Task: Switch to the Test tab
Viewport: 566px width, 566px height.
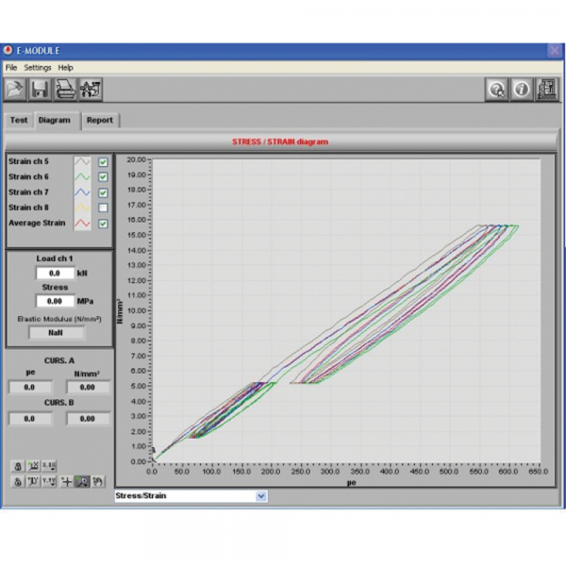Action: point(19,121)
